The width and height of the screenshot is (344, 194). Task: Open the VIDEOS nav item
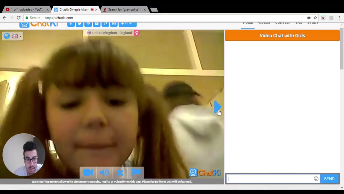pos(264,23)
